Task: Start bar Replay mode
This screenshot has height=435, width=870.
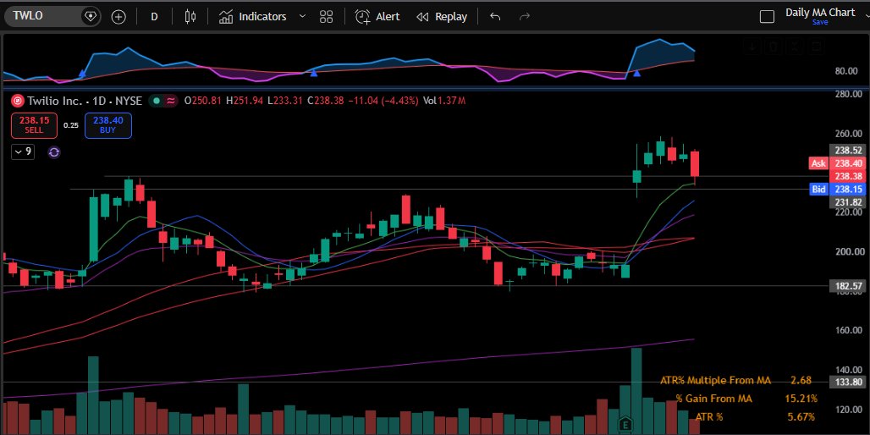Action: click(442, 17)
